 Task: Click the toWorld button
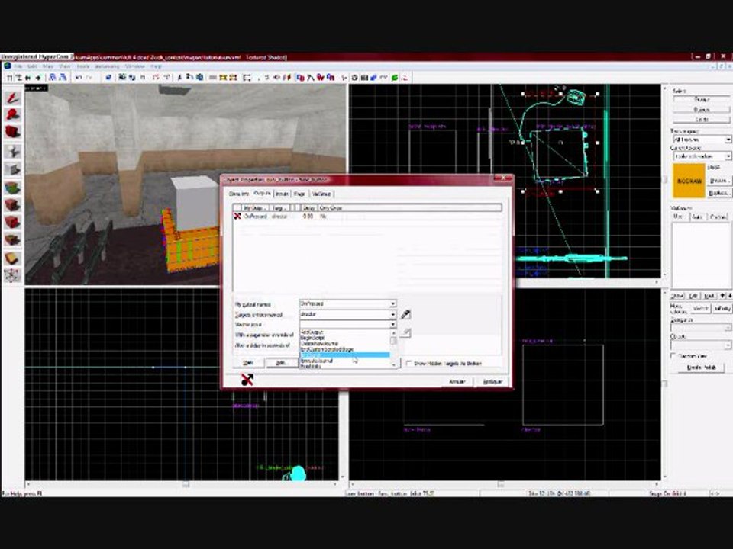pyautogui.click(x=701, y=309)
